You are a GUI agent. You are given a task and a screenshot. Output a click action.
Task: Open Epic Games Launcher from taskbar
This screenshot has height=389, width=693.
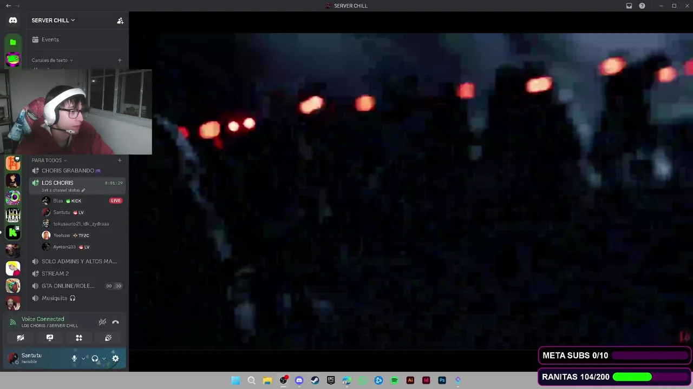tap(331, 380)
